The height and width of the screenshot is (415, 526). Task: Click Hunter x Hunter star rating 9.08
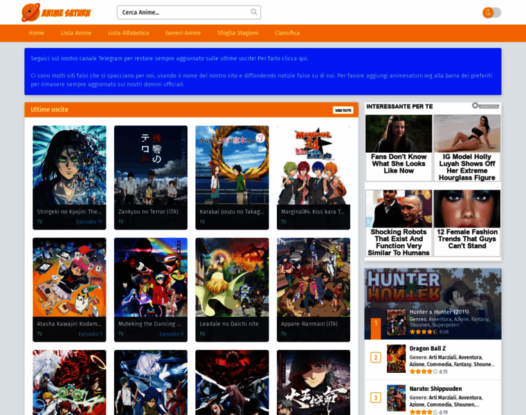(429, 332)
